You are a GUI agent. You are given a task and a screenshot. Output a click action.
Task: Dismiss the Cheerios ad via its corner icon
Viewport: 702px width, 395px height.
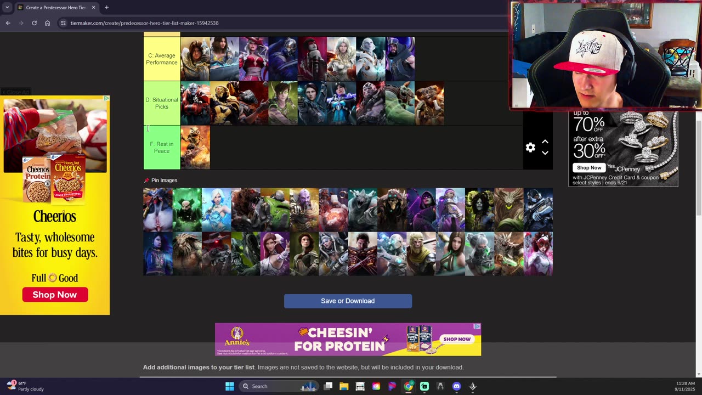point(106,98)
